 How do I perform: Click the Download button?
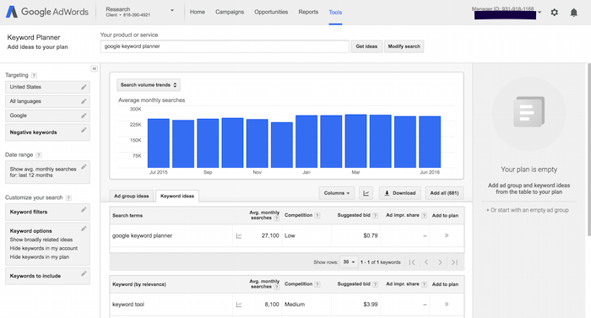tap(400, 193)
